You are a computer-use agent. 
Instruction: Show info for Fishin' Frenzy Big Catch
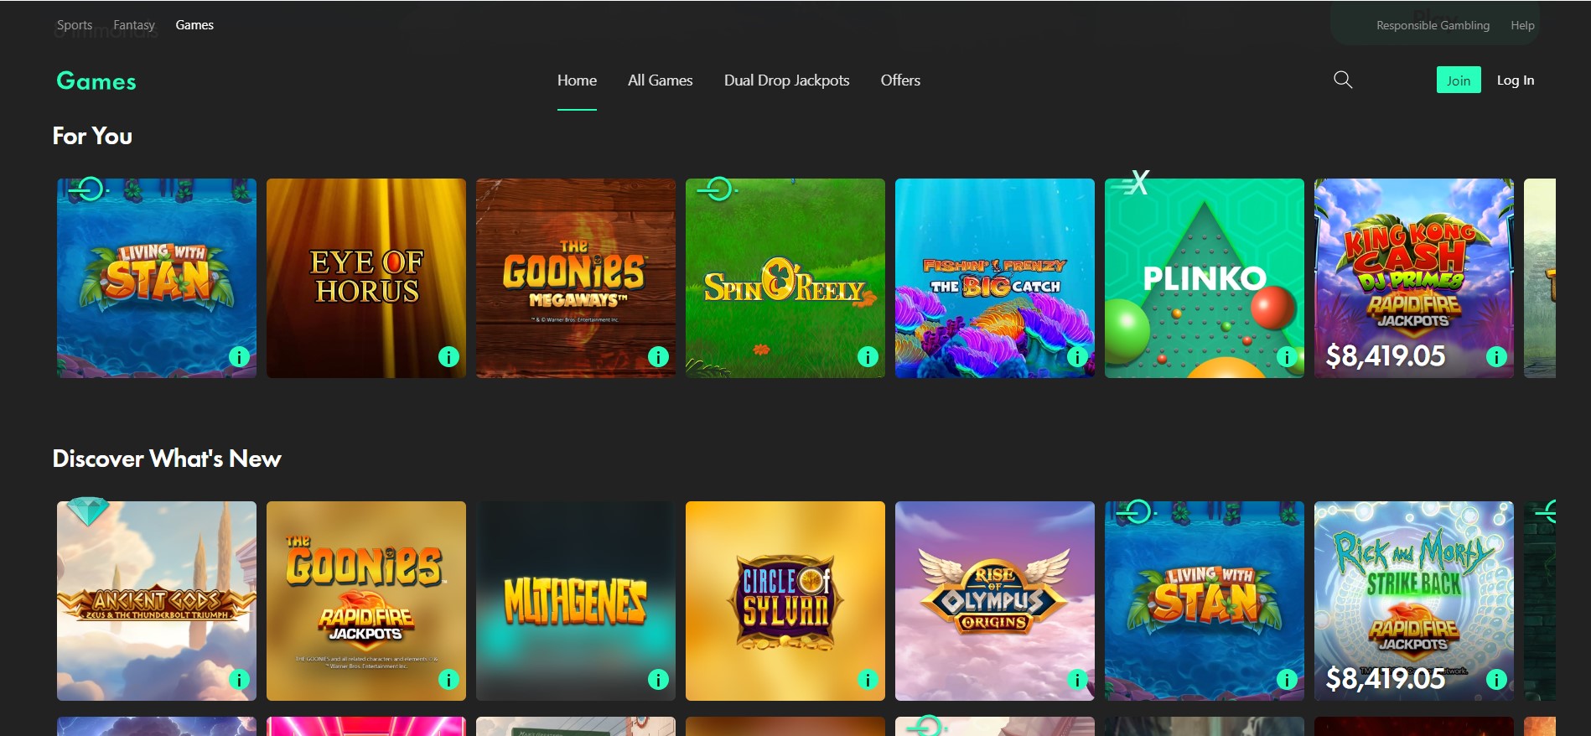click(1077, 357)
